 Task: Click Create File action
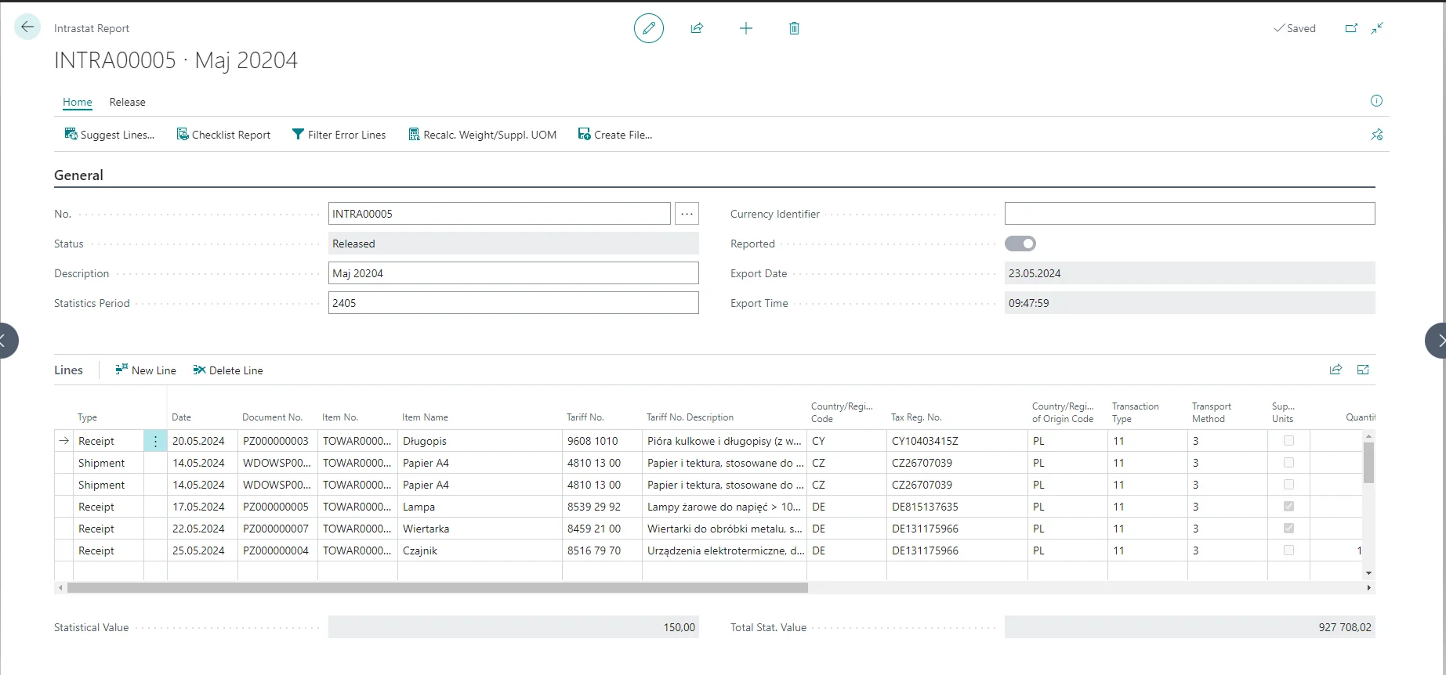point(615,135)
